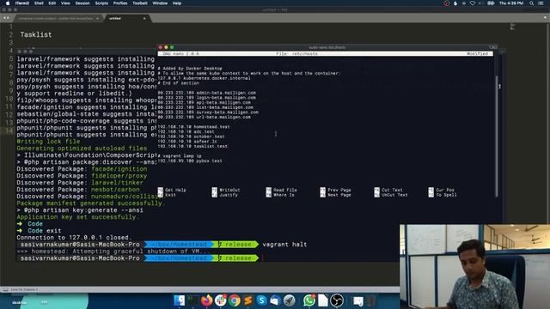This screenshot has width=550, height=309.
Task: Click 'Cur Pos' shortcut in nano footer
Action: pyautogui.click(x=441, y=190)
